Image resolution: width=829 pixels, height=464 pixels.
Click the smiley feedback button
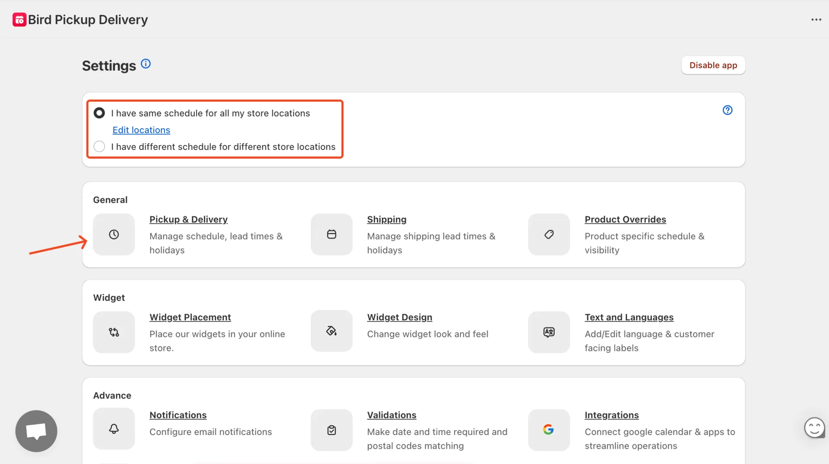point(814,428)
